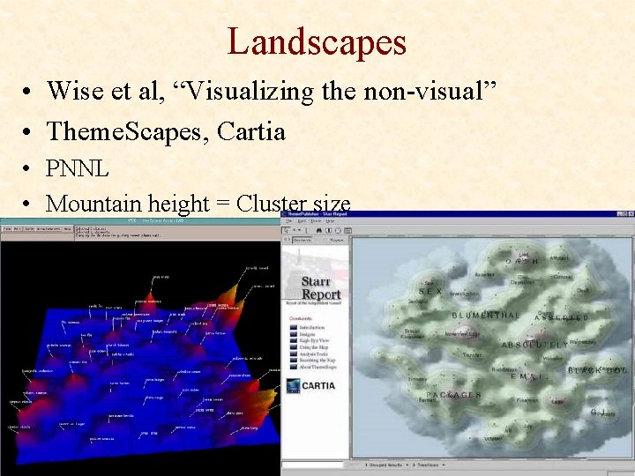The image size is (635, 476).
Task: Click the square icon beside Introduction
Action: (x=294, y=327)
